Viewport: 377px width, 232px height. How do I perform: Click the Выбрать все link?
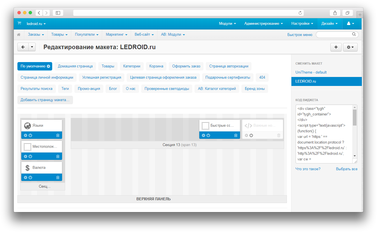[x=347, y=169]
